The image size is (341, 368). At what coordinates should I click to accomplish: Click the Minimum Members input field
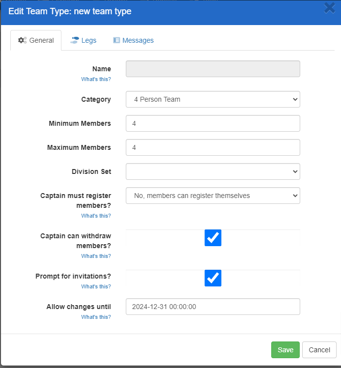click(213, 123)
